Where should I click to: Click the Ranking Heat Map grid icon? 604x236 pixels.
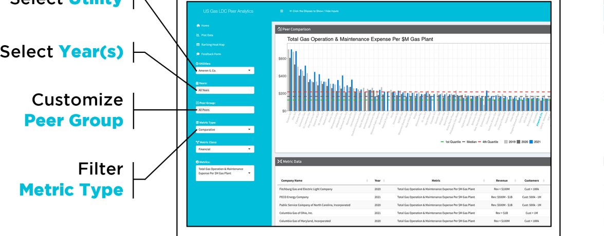[x=198, y=45]
